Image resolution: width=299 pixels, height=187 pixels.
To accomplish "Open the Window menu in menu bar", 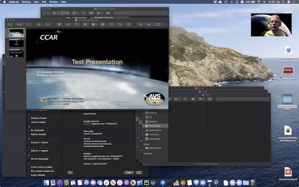I will click(x=54, y=2).
